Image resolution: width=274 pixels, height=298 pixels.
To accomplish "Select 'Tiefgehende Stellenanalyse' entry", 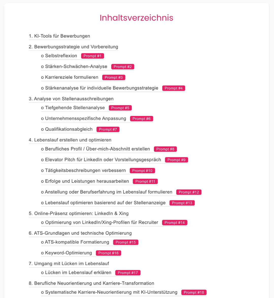I will click(75, 108).
